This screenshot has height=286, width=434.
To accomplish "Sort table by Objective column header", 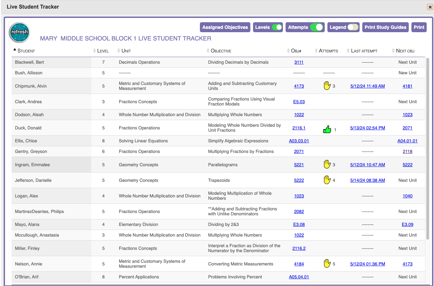I will point(221,51).
